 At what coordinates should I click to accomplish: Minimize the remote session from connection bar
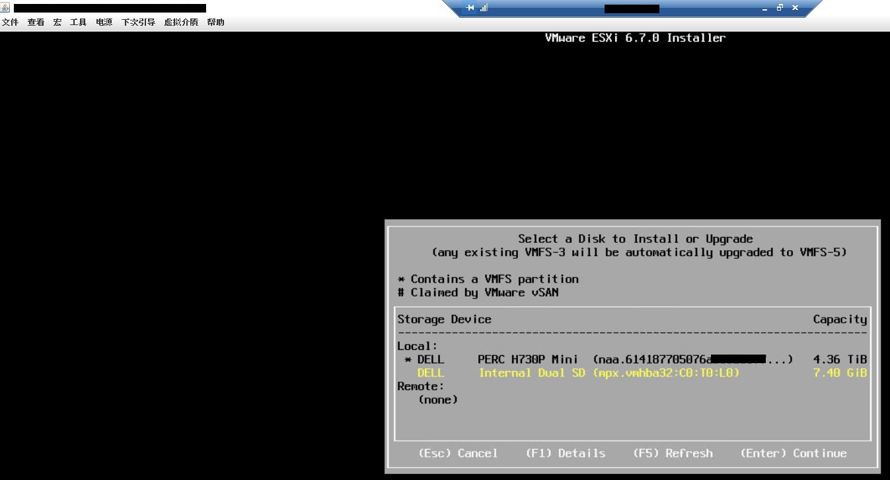765,9
